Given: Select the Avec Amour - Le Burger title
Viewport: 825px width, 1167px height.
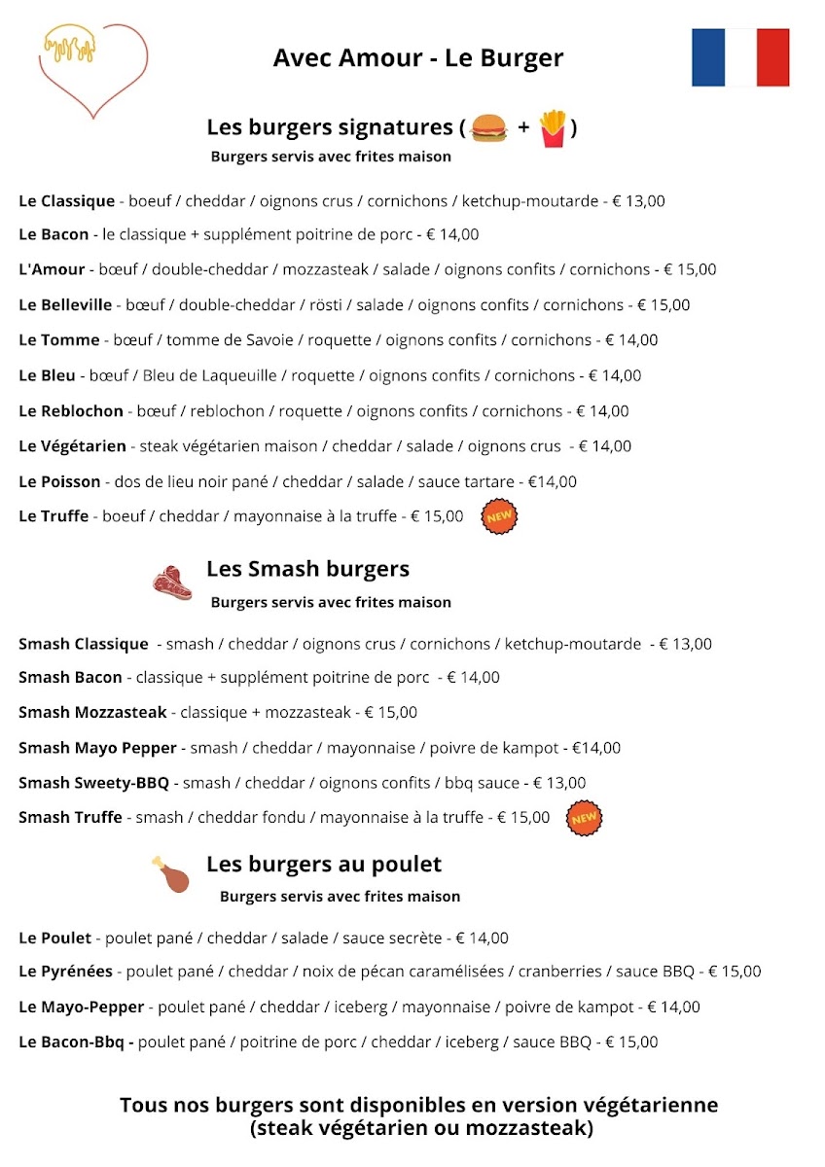Looking at the screenshot, I should coord(418,58).
